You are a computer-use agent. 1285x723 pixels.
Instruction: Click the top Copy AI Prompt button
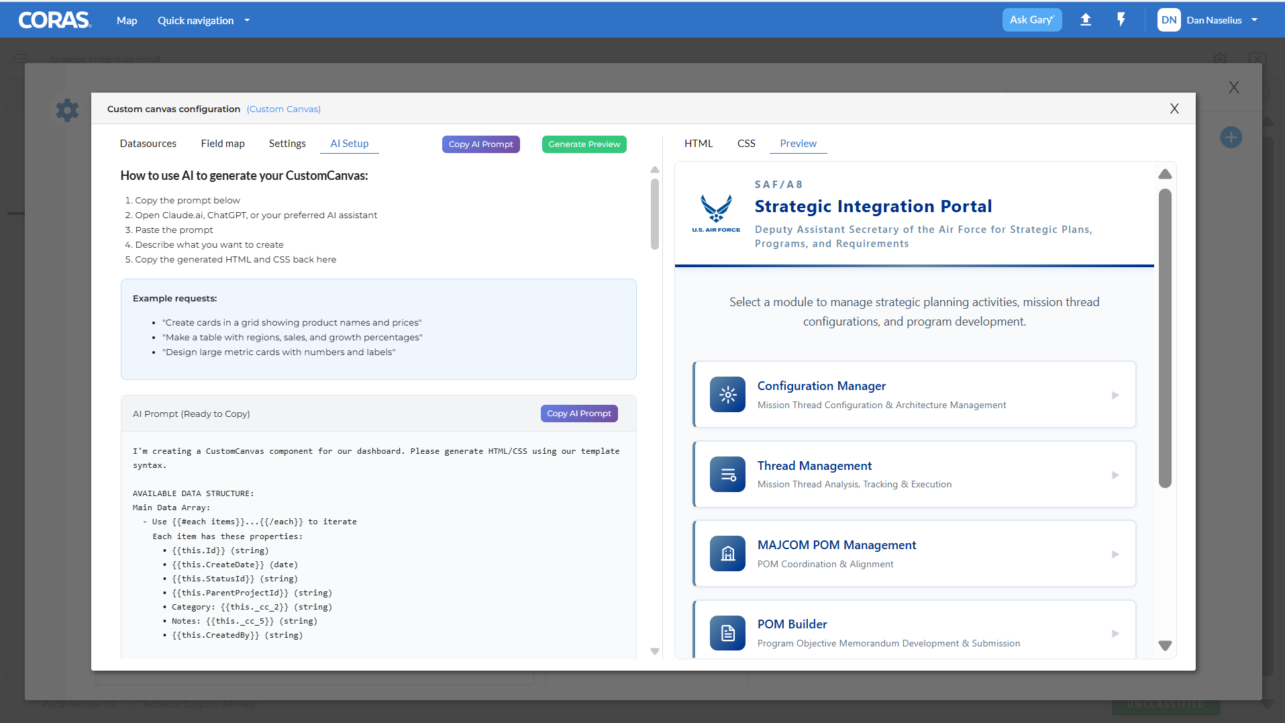(481, 144)
